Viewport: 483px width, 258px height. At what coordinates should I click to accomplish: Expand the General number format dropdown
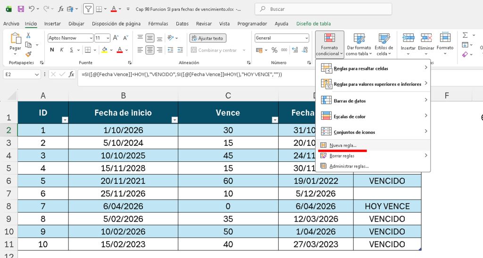click(306, 38)
